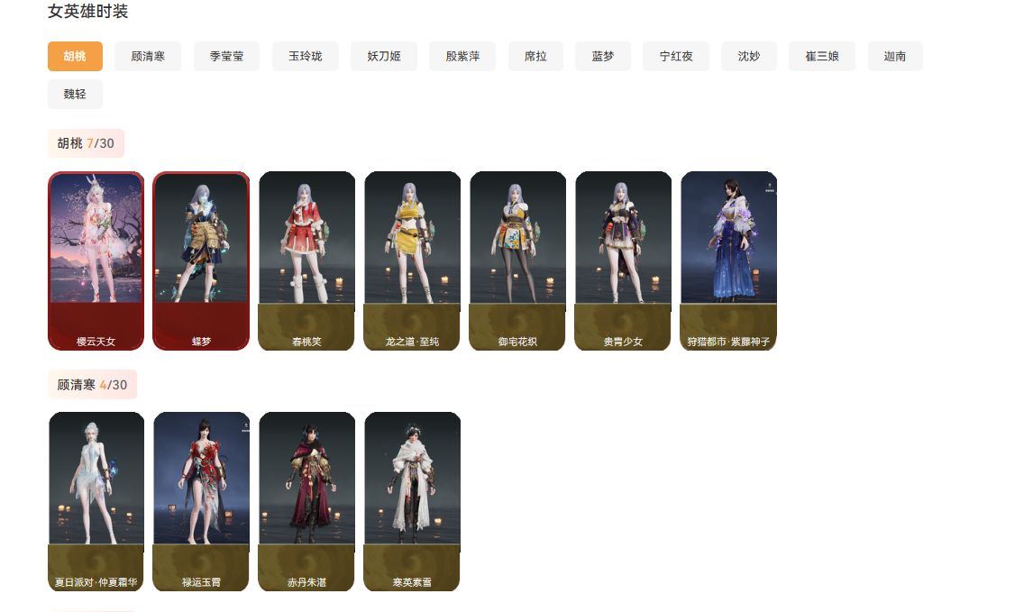Switch to the 顾清寒 hero tab

[148, 56]
